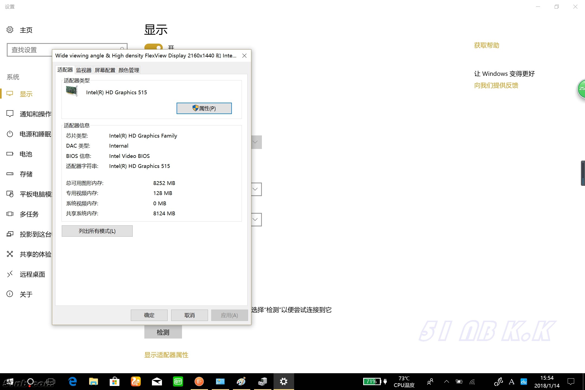The width and height of the screenshot is (585, 390).
Task: Switch to the 颜色管理 tab
Action: click(x=129, y=70)
